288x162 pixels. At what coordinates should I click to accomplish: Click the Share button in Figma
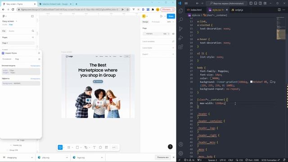pyautogui.click(x=171, y=16)
